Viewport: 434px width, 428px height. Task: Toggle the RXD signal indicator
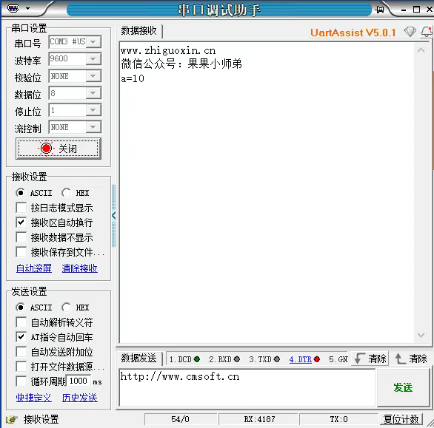(x=237, y=359)
